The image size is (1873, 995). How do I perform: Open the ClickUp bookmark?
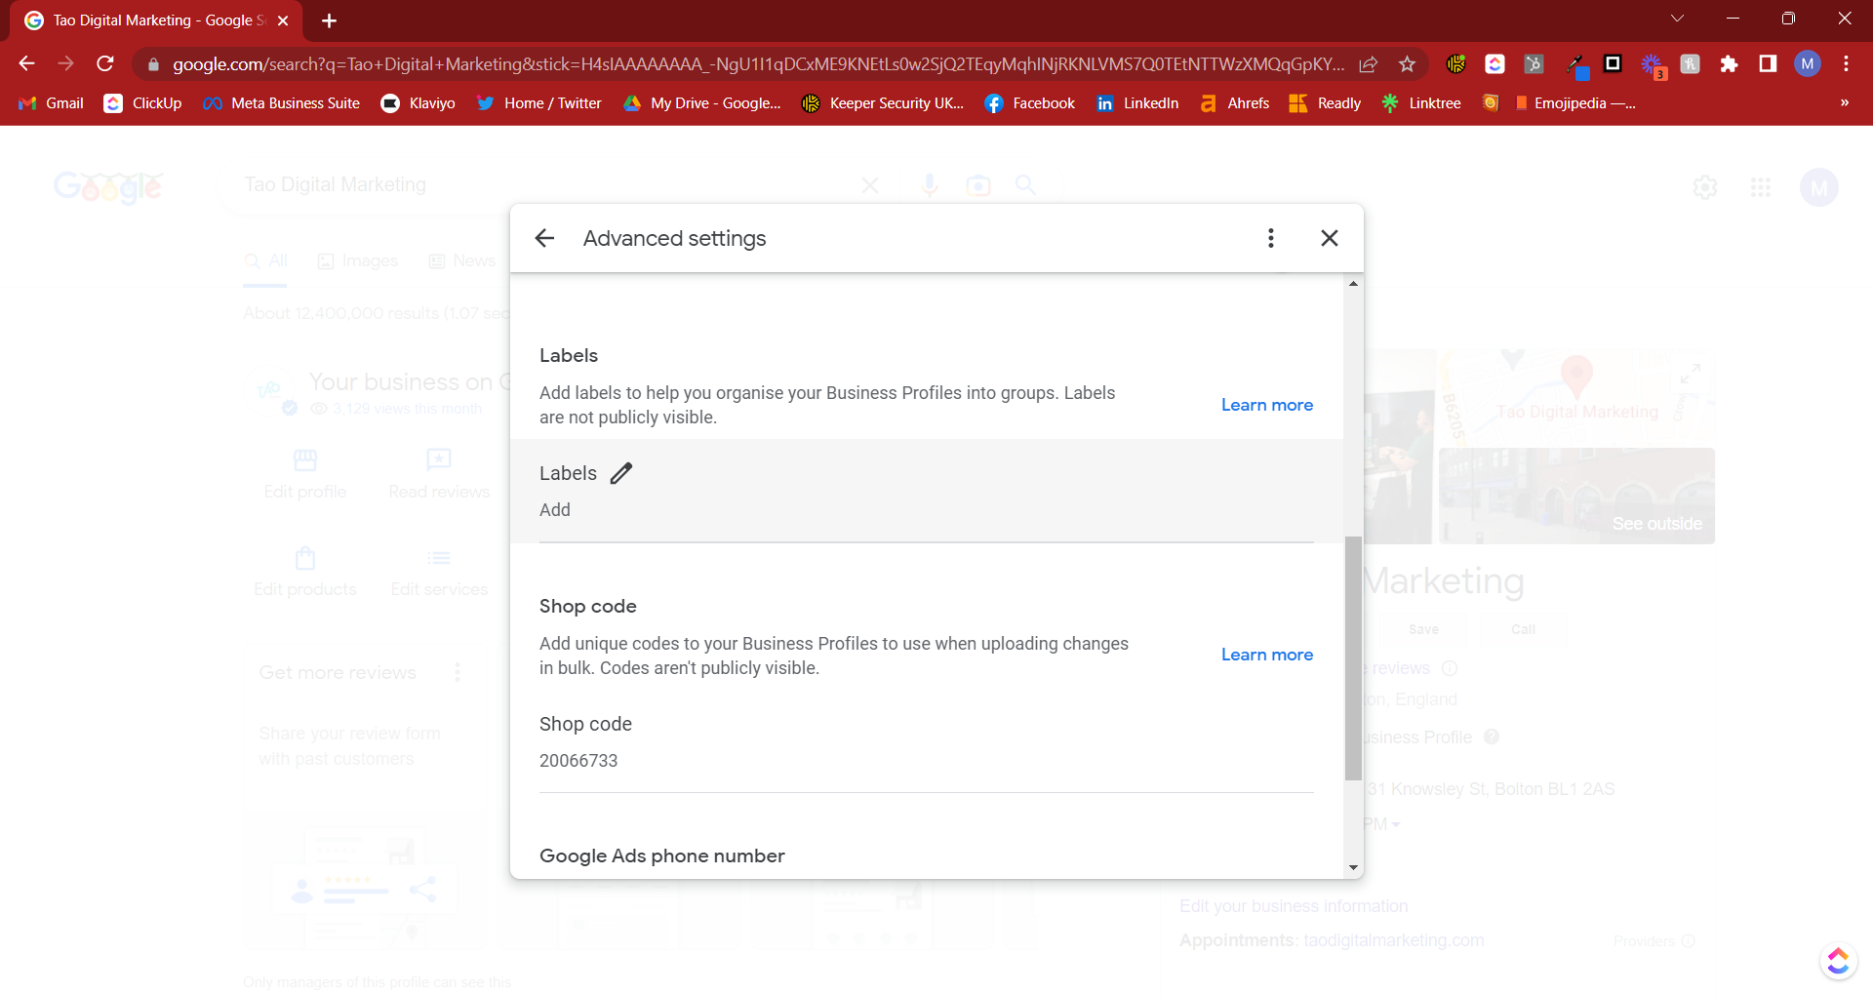tap(142, 103)
